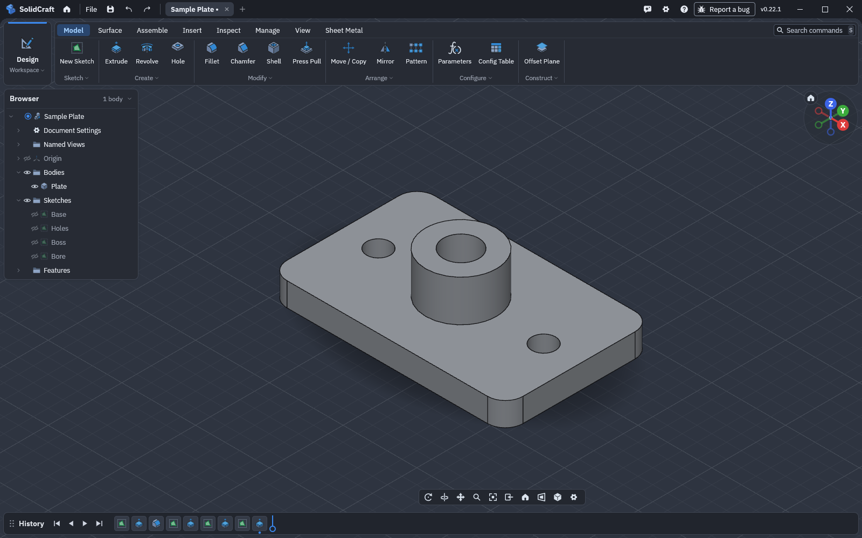Expand the Document Settings node
The width and height of the screenshot is (862, 538).
click(18, 131)
